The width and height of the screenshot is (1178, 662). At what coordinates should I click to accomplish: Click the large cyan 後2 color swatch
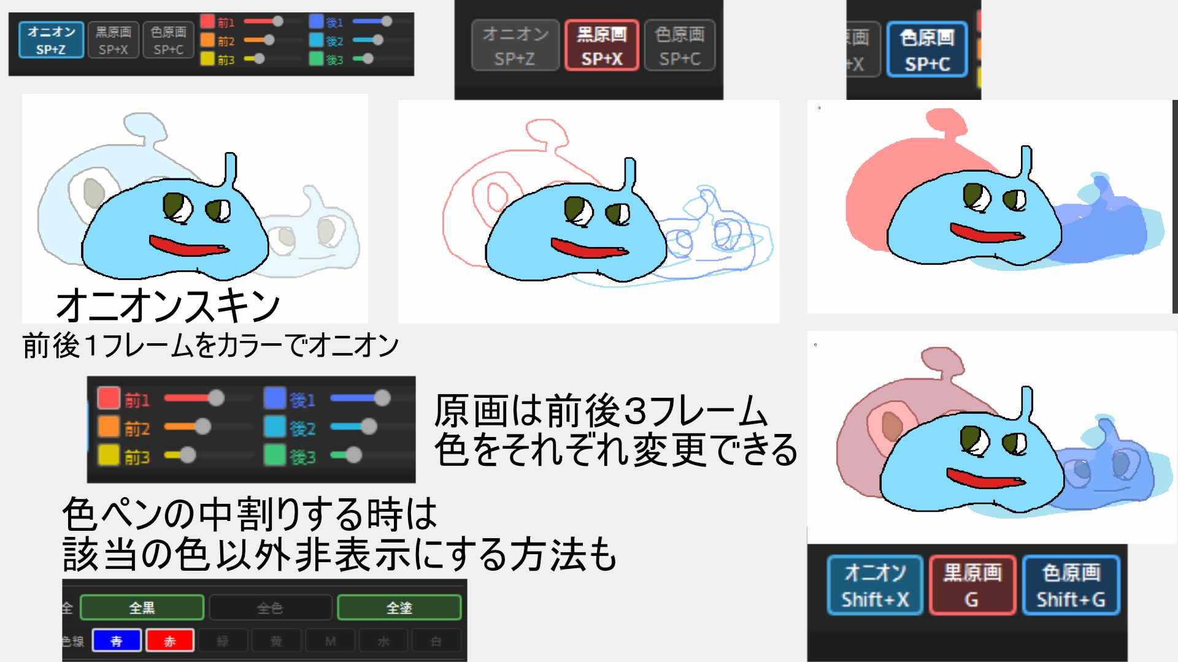tap(274, 427)
